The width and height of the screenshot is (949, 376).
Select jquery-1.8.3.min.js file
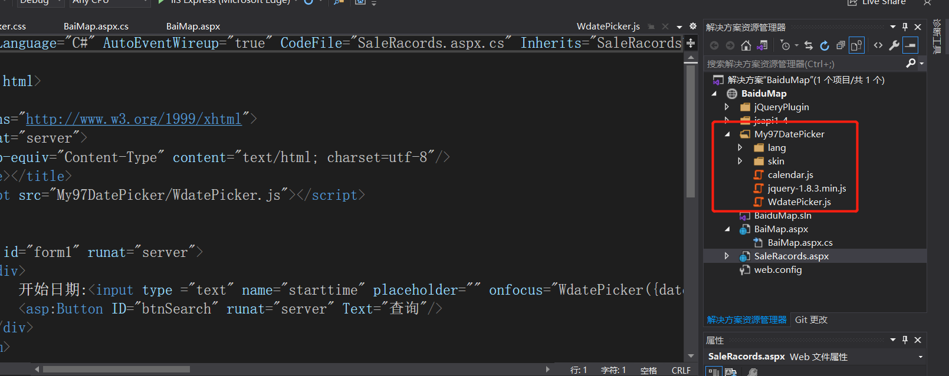point(807,188)
